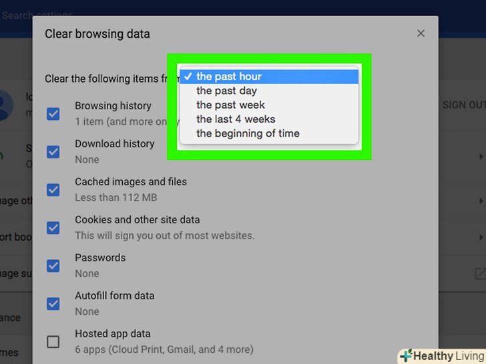
Task: Choose 'the past day' time range
Action: [x=226, y=91]
